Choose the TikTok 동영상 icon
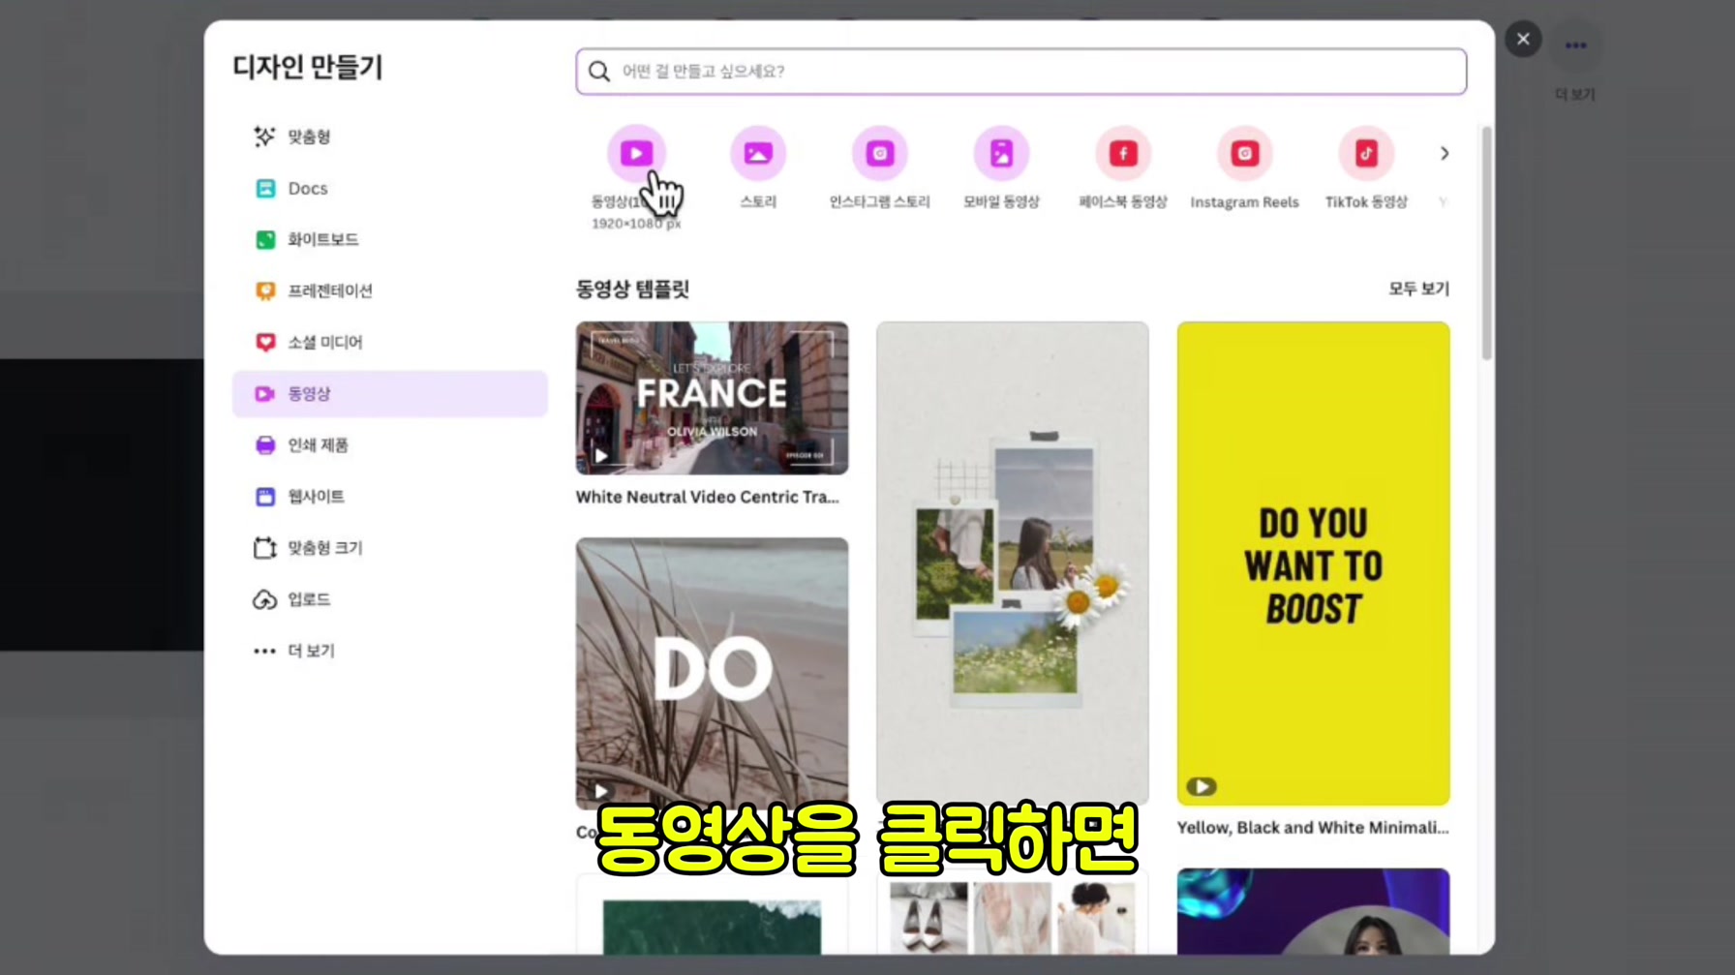The width and height of the screenshot is (1735, 975). coord(1366,153)
